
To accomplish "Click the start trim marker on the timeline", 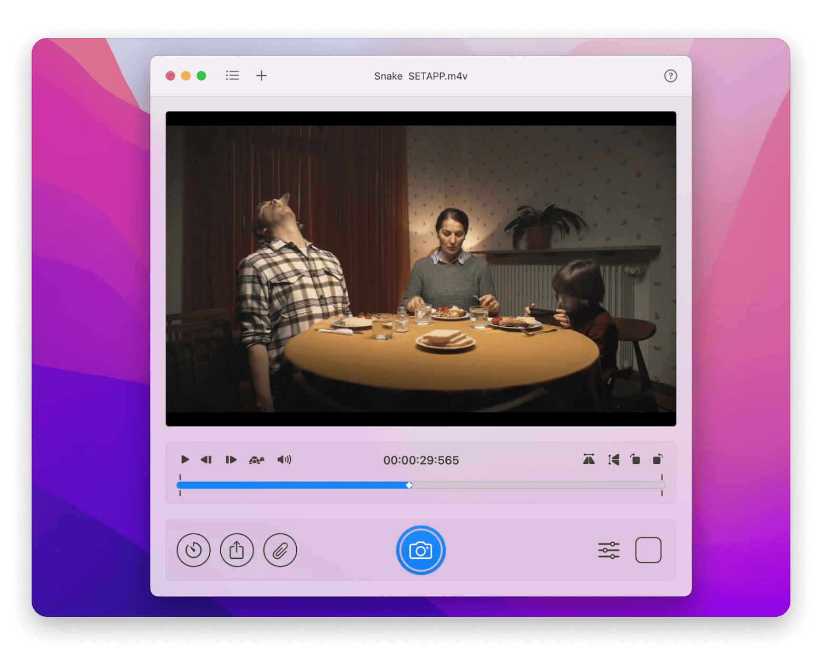I will (x=180, y=485).
